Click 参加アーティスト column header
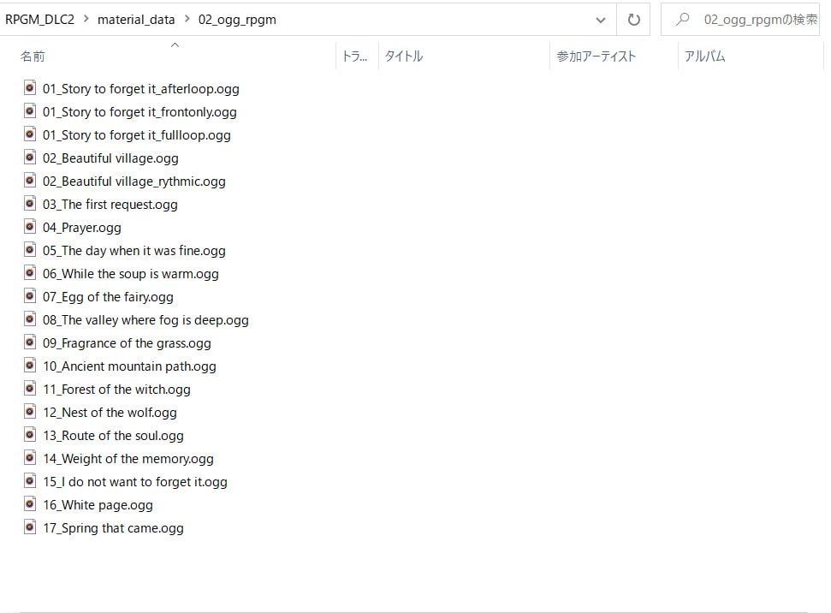The height and width of the screenshot is (613, 831). [x=596, y=57]
